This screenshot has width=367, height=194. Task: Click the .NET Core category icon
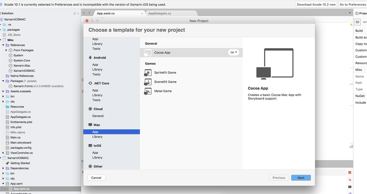click(x=90, y=83)
